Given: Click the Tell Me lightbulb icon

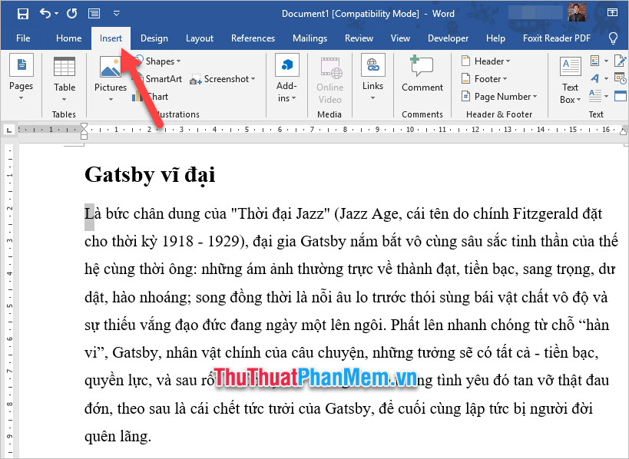Looking at the screenshot, I should tap(613, 38).
